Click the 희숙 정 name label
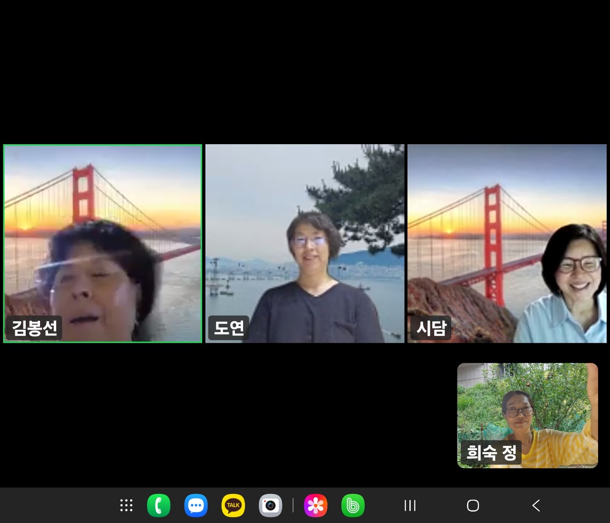The image size is (610, 523). tap(491, 452)
